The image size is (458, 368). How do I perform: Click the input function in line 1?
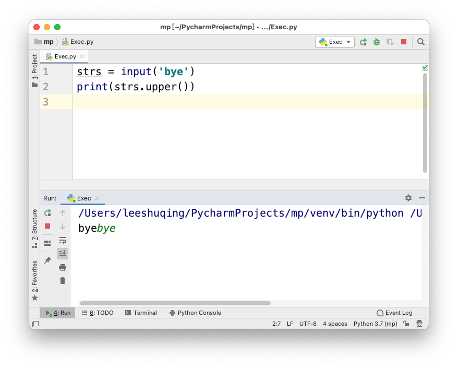pyautogui.click(x=136, y=72)
